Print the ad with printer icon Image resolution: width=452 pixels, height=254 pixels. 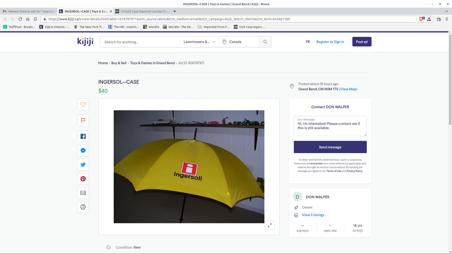tap(83, 207)
